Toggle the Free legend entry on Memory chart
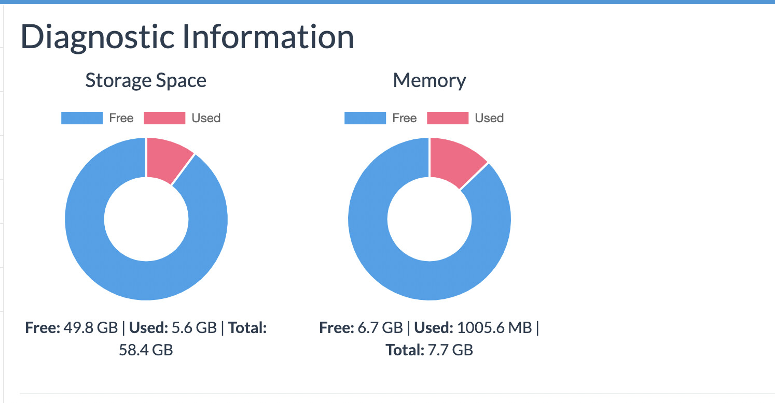 pos(404,118)
